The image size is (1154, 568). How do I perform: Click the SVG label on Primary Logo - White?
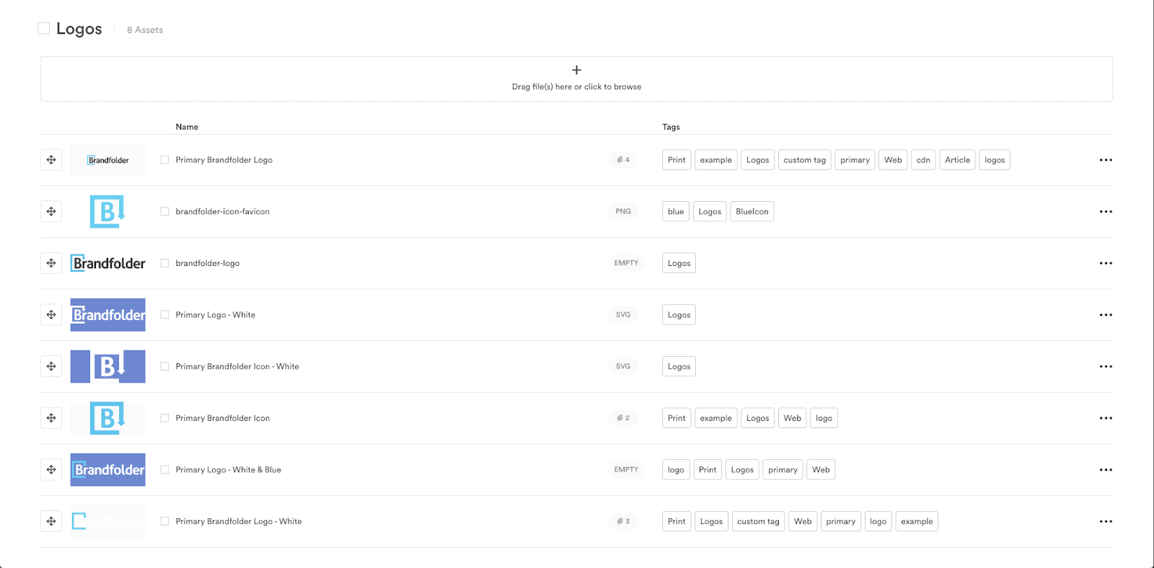click(623, 315)
